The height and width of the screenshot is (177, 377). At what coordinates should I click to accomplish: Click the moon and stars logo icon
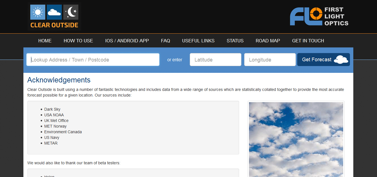(x=71, y=12)
